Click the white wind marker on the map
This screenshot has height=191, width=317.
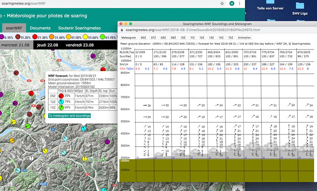[31, 158]
